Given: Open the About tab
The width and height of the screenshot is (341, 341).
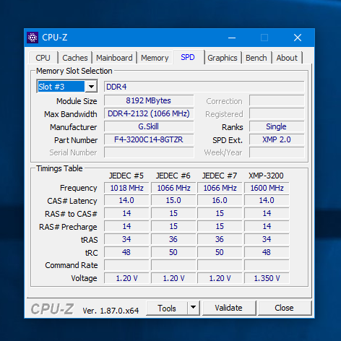Looking at the screenshot, I should pyautogui.click(x=287, y=58).
